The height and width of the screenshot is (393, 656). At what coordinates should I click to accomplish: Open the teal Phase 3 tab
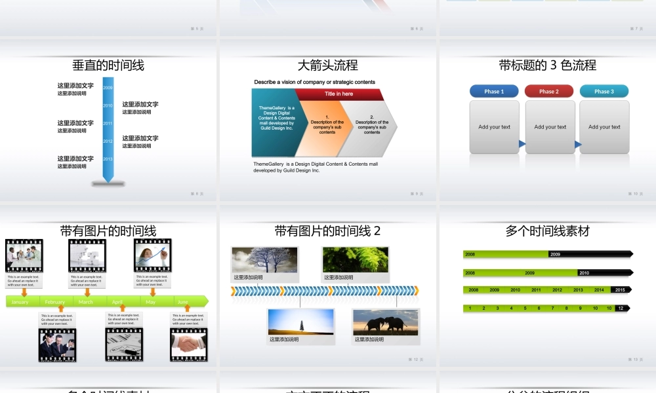604,91
